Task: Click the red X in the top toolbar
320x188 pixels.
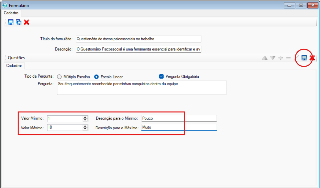Action: pyautogui.click(x=26, y=22)
